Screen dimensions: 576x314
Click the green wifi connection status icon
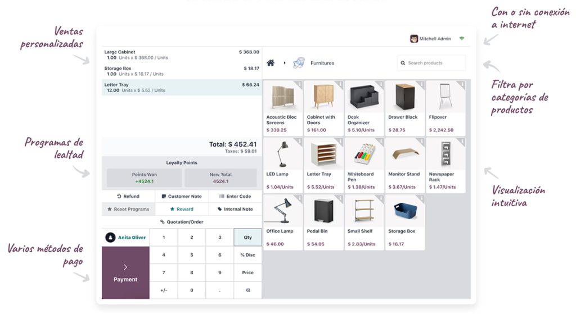[x=462, y=38]
